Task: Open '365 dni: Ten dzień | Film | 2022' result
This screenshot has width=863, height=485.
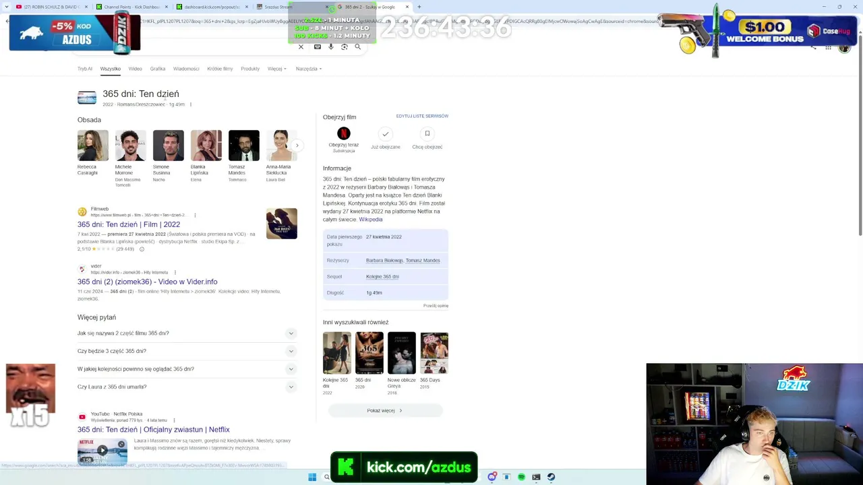Action: 129,224
